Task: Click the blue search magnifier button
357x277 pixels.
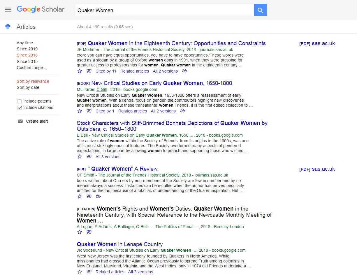Action: 260,10
